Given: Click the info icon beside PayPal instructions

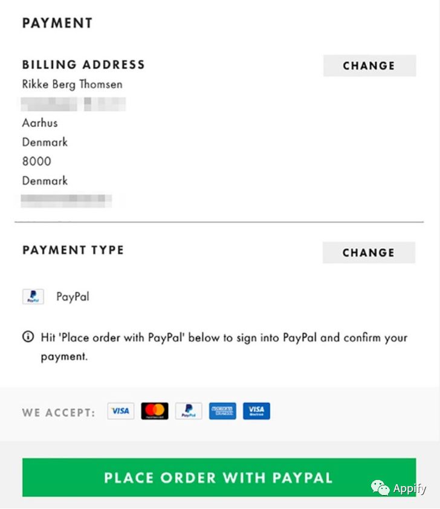Looking at the screenshot, I should [28, 337].
